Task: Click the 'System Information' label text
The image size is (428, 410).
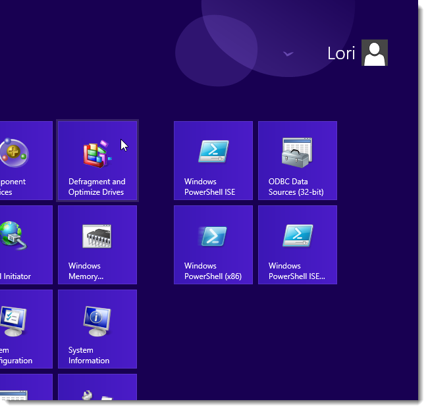Action: [x=89, y=355]
